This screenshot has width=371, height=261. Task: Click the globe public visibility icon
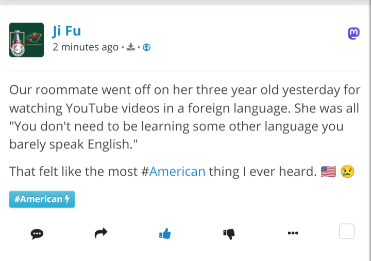tap(146, 47)
